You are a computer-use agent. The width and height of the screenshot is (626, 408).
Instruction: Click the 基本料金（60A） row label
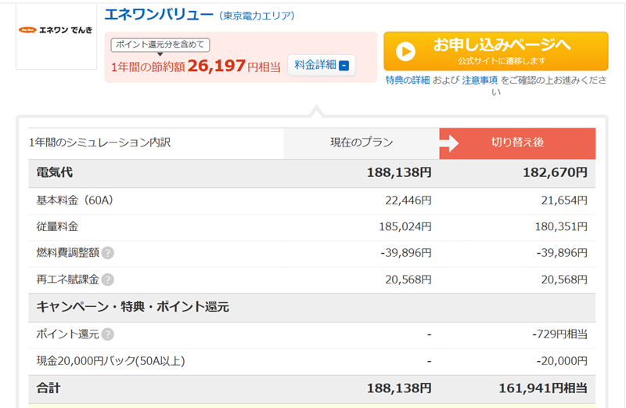tap(75, 200)
